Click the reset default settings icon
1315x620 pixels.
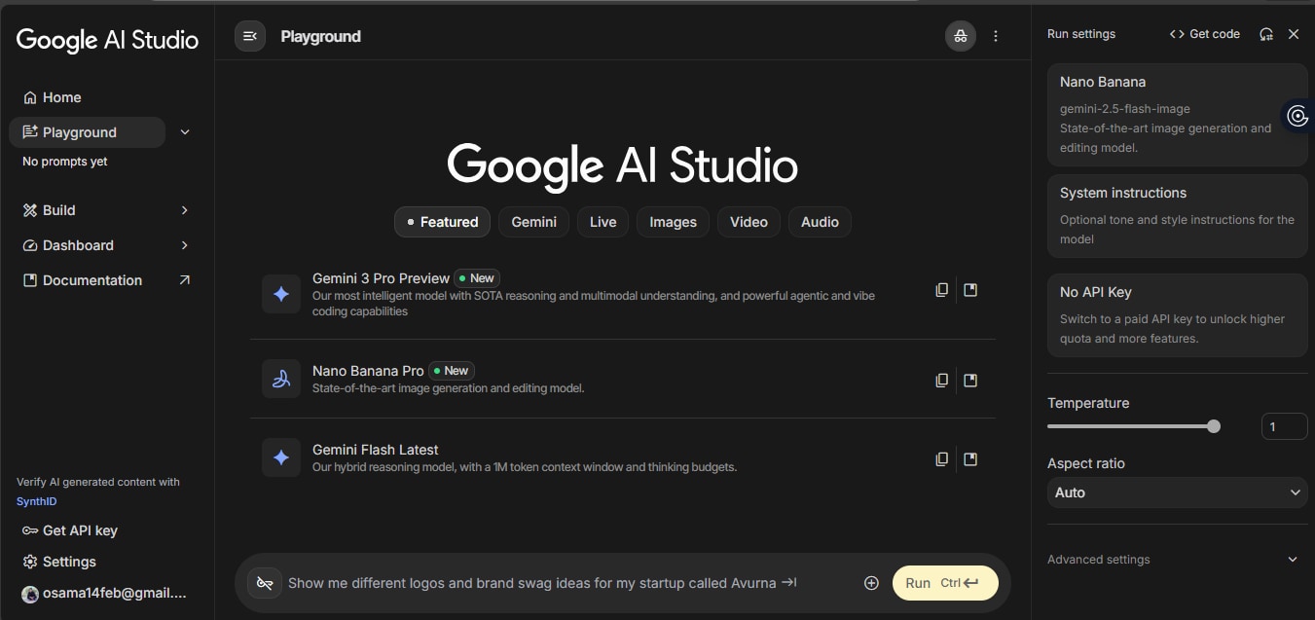click(1265, 34)
